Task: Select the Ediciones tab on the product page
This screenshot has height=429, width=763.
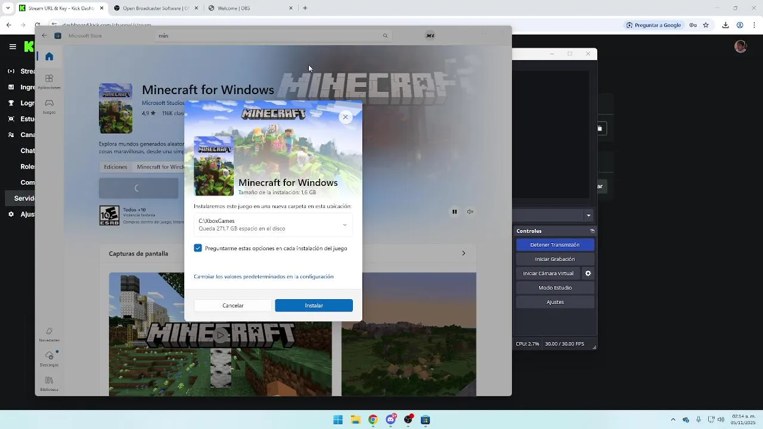Action: (x=115, y=167)
